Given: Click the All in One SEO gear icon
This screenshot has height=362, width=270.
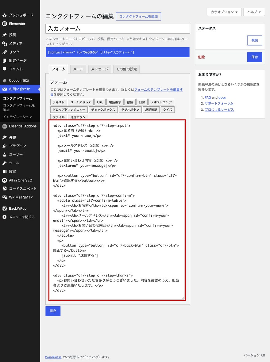Looking at the screenshot, I should (4, 180).
